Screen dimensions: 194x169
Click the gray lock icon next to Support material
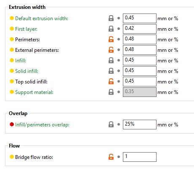tap(111, 92)
